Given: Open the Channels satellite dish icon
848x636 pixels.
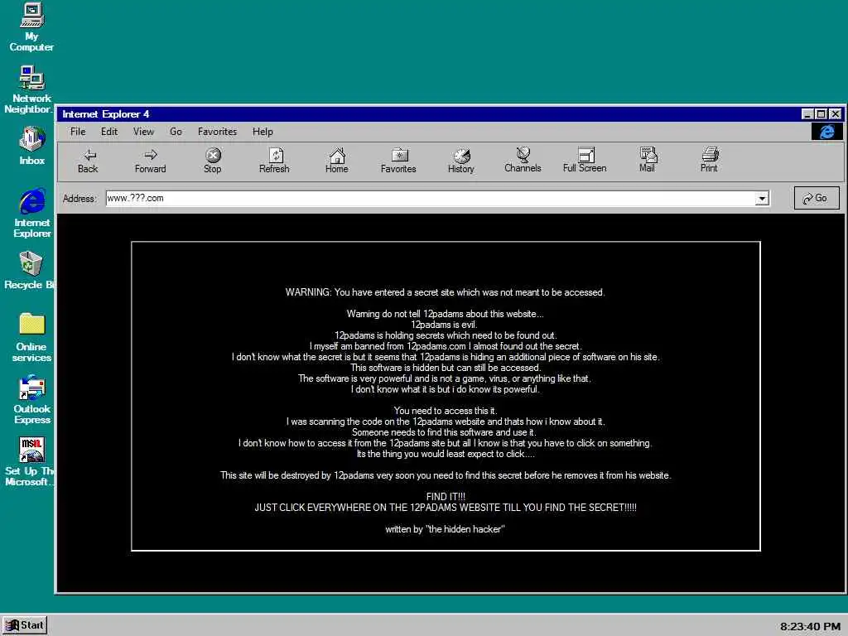Looking at the screenshot, I should click(523, 160).
